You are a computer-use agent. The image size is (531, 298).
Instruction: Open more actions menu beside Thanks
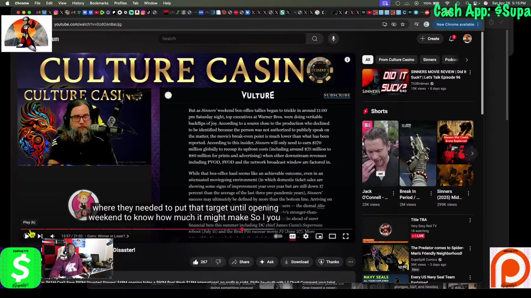point(351,262)
